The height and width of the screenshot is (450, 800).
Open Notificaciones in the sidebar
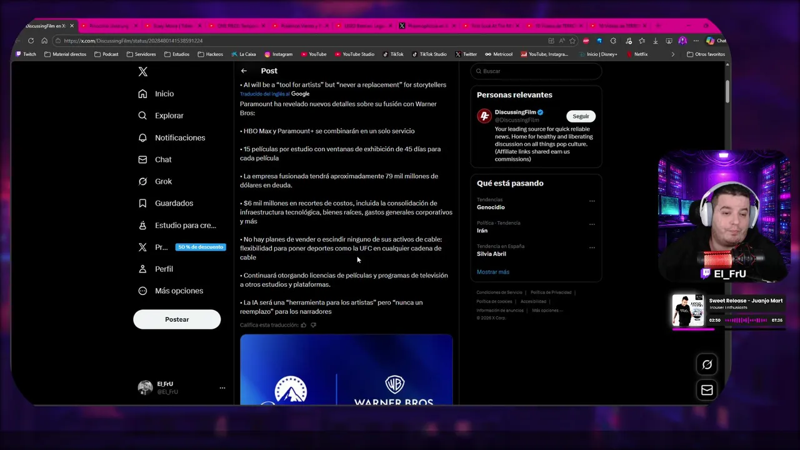pos(171,137)
